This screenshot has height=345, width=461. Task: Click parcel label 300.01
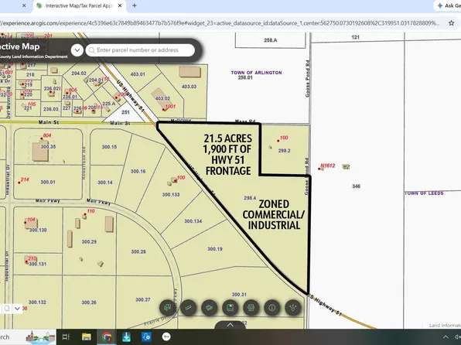pyautogui.click(x=48, y=182)
